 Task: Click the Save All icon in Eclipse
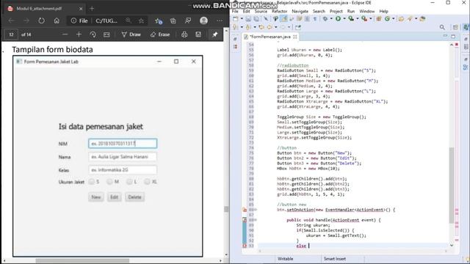pyautogui.click(x=256, y=19)
